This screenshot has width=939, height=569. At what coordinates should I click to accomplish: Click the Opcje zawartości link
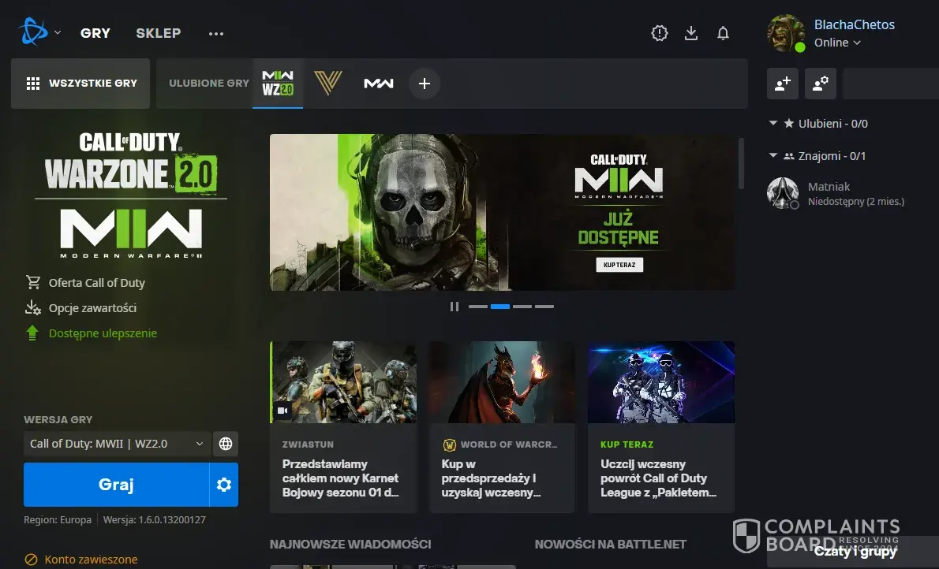(92, 307)
